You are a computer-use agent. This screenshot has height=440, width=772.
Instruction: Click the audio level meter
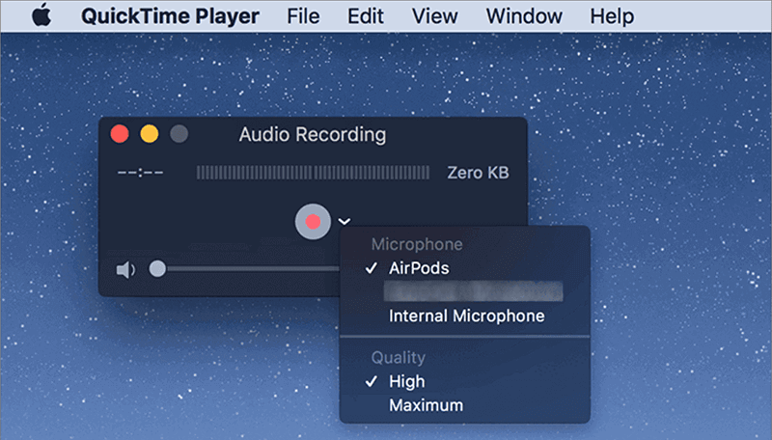(x=313, y=173)
